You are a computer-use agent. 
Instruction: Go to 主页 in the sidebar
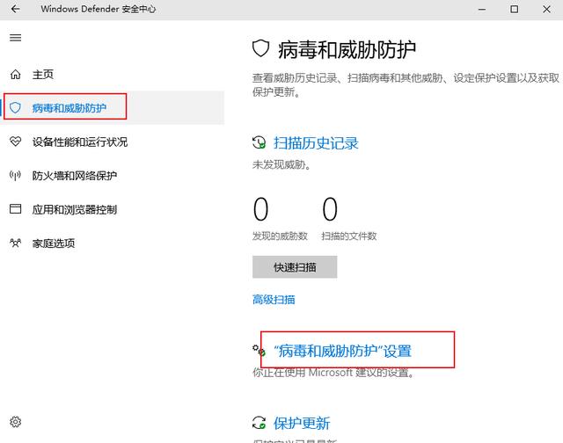(43, 74)
